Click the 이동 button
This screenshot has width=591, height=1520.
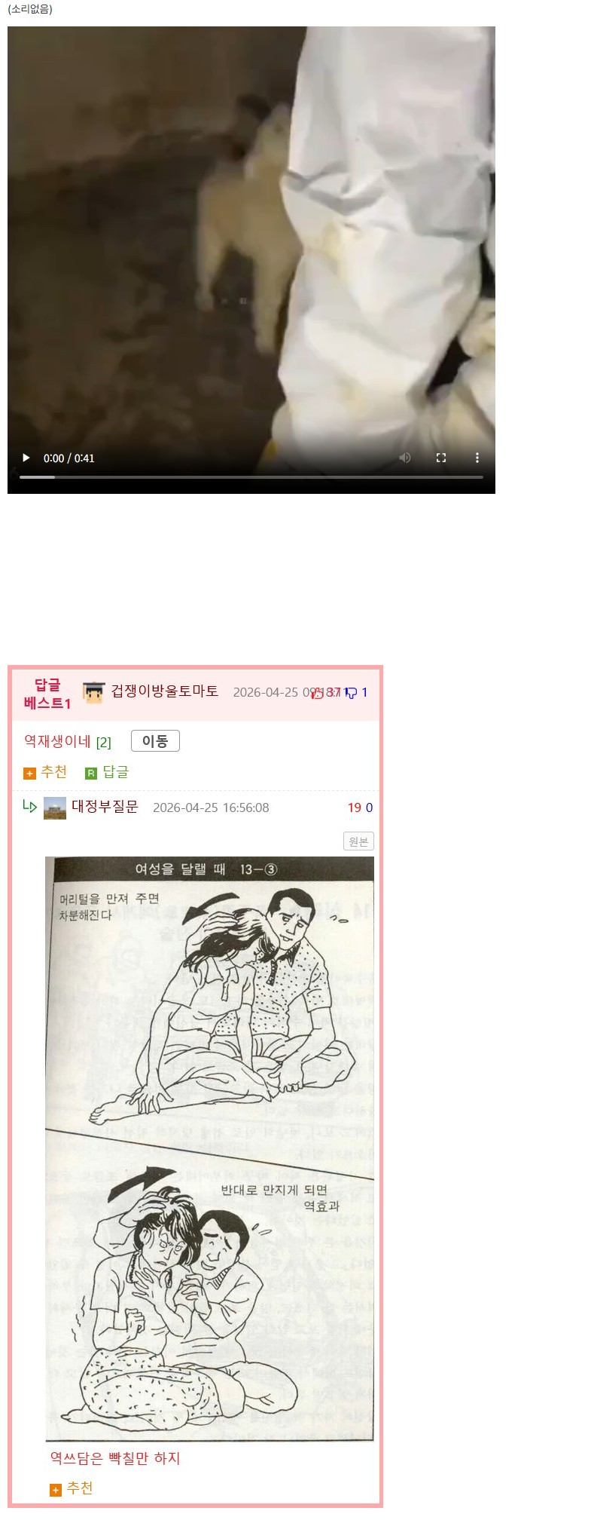click(x=155, y=741)
